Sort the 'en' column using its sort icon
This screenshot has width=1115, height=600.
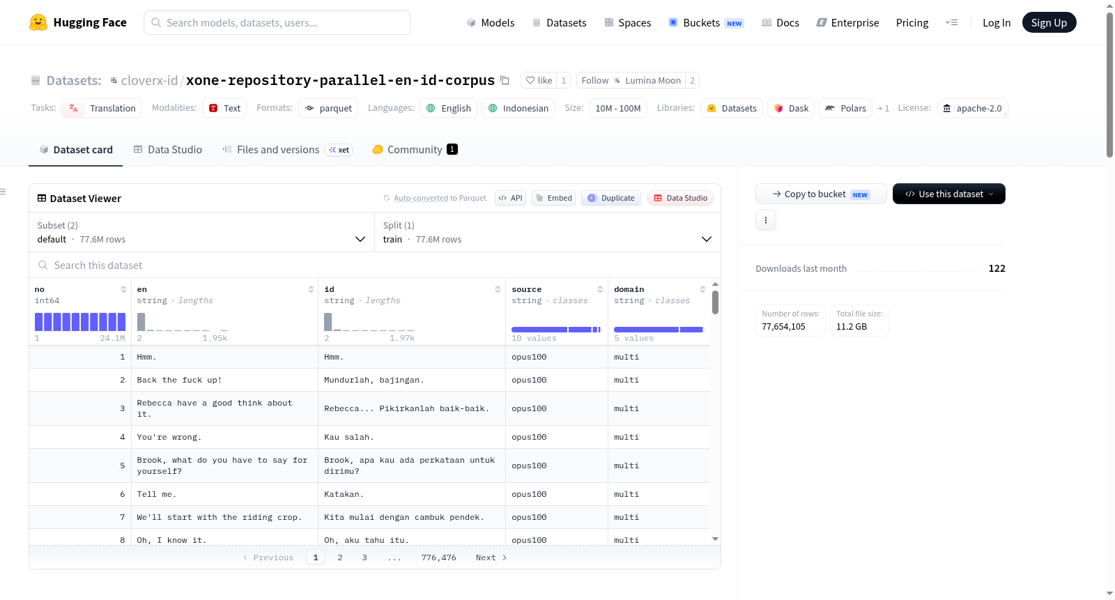[x=311, y=289]
